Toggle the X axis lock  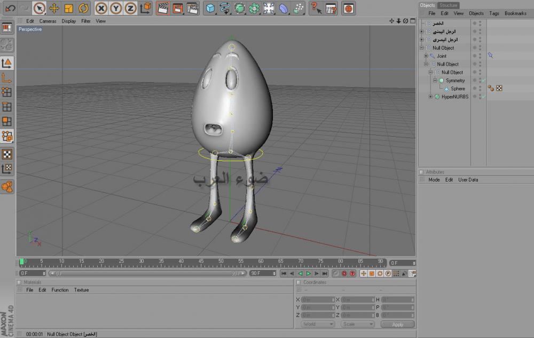click(x=101, y=9)
